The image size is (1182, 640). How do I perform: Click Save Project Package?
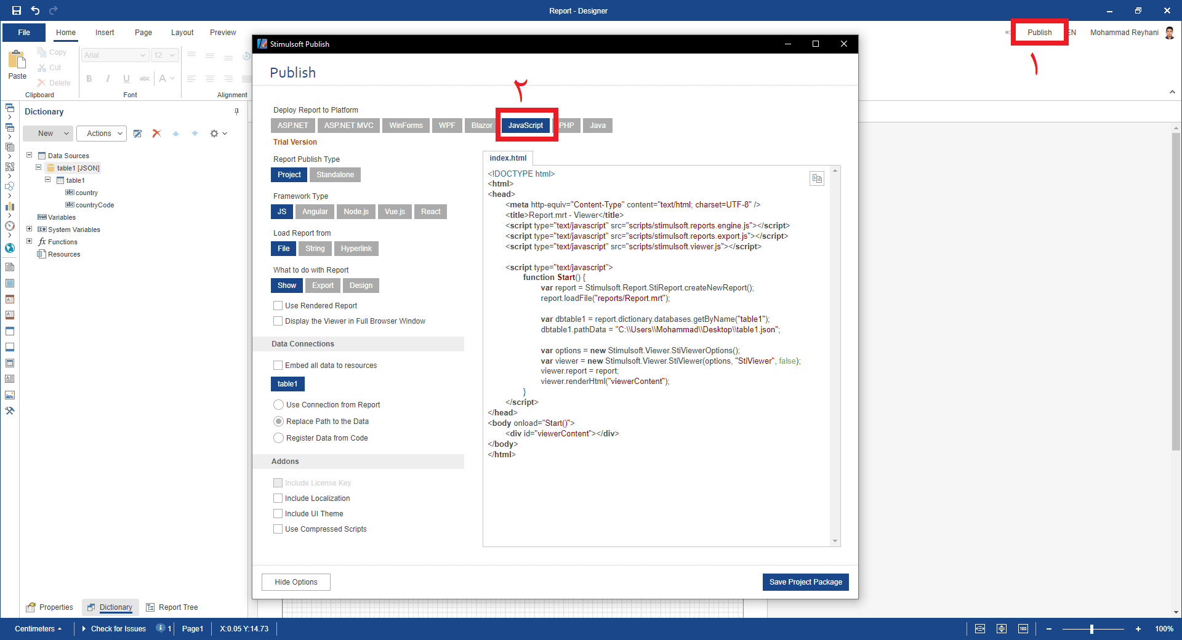tap(805, 582)
